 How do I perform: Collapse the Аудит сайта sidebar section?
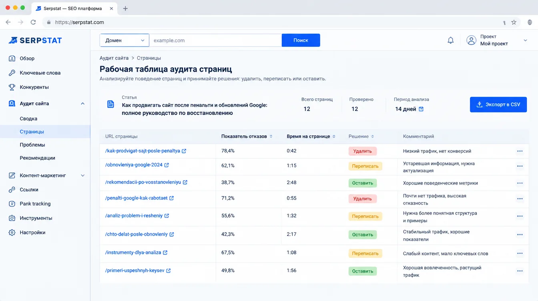coord(83,104)
